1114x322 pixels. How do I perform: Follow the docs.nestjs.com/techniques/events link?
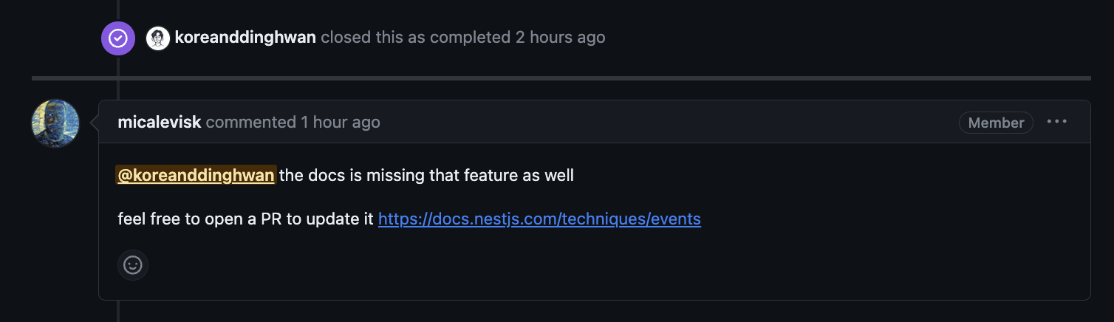click(x=539, y=219)
